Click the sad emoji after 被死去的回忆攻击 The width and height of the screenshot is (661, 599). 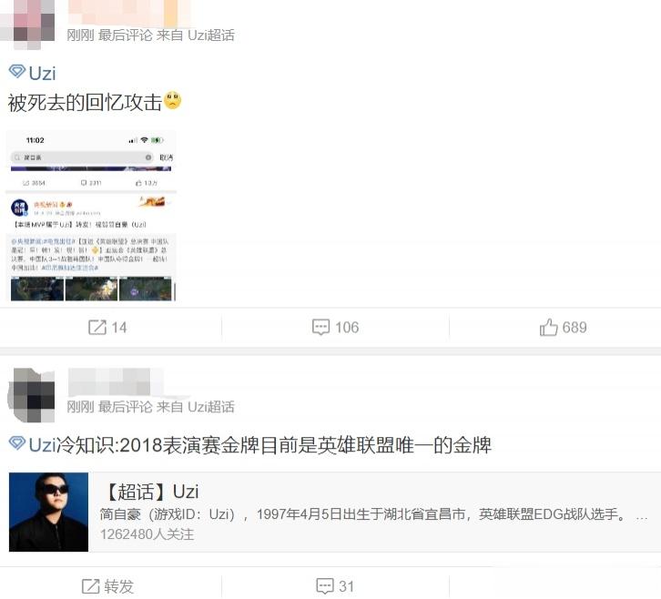pos(172,101)
